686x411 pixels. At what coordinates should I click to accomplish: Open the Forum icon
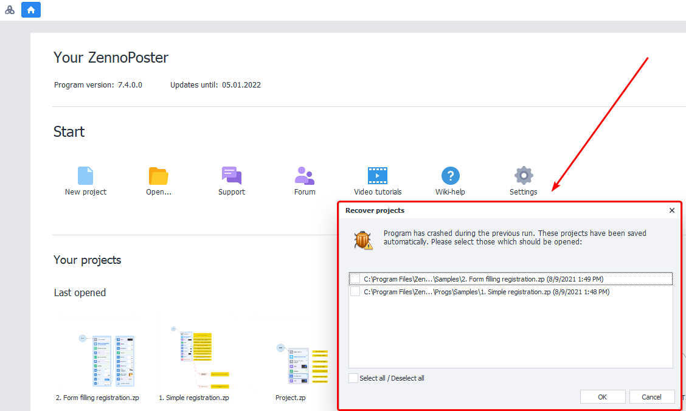(x=304, y=176)
